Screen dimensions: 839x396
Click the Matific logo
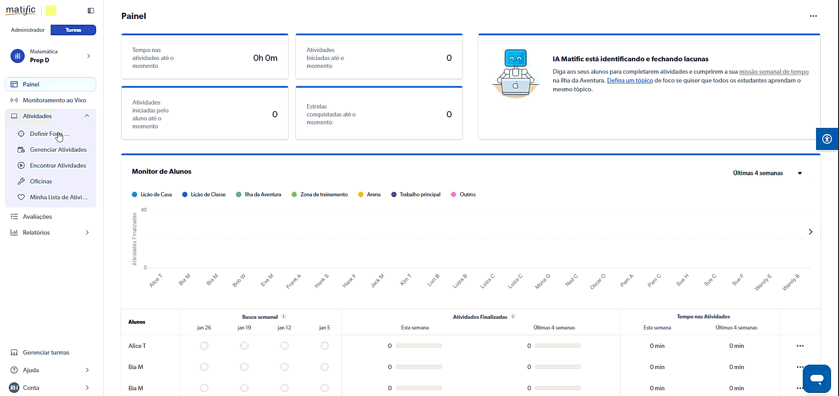click(21, 10)
